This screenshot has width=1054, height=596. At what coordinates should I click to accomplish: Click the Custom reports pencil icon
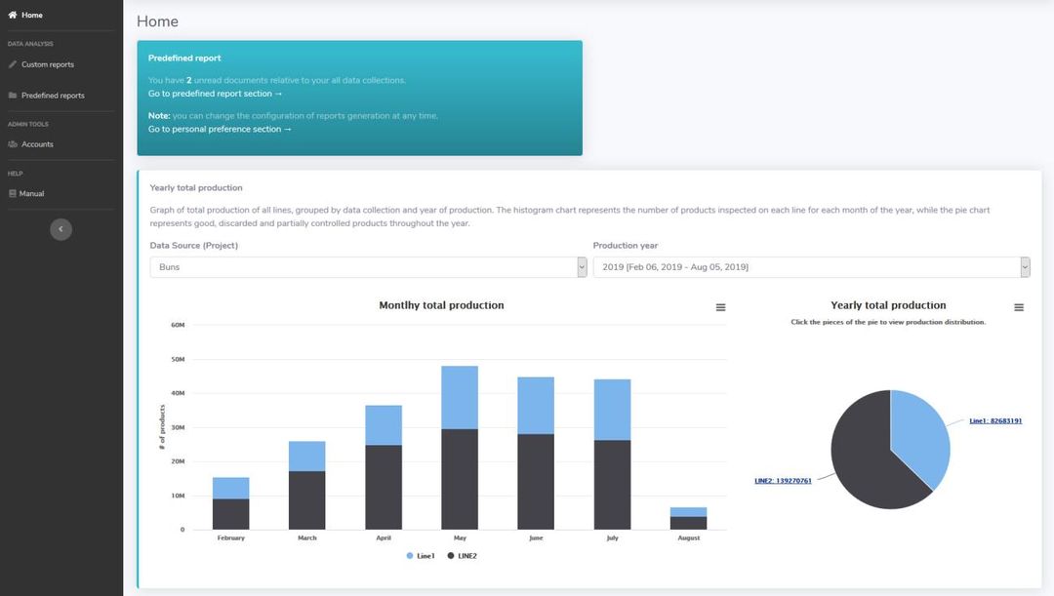[13, 63]
